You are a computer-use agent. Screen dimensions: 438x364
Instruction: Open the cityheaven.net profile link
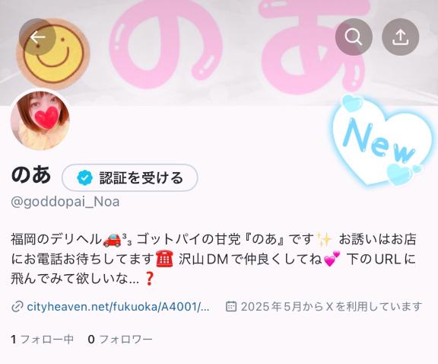[118, 307]
